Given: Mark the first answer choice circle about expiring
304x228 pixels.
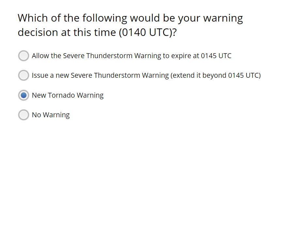Looking at the screenshot, I should tap(23, 56).
